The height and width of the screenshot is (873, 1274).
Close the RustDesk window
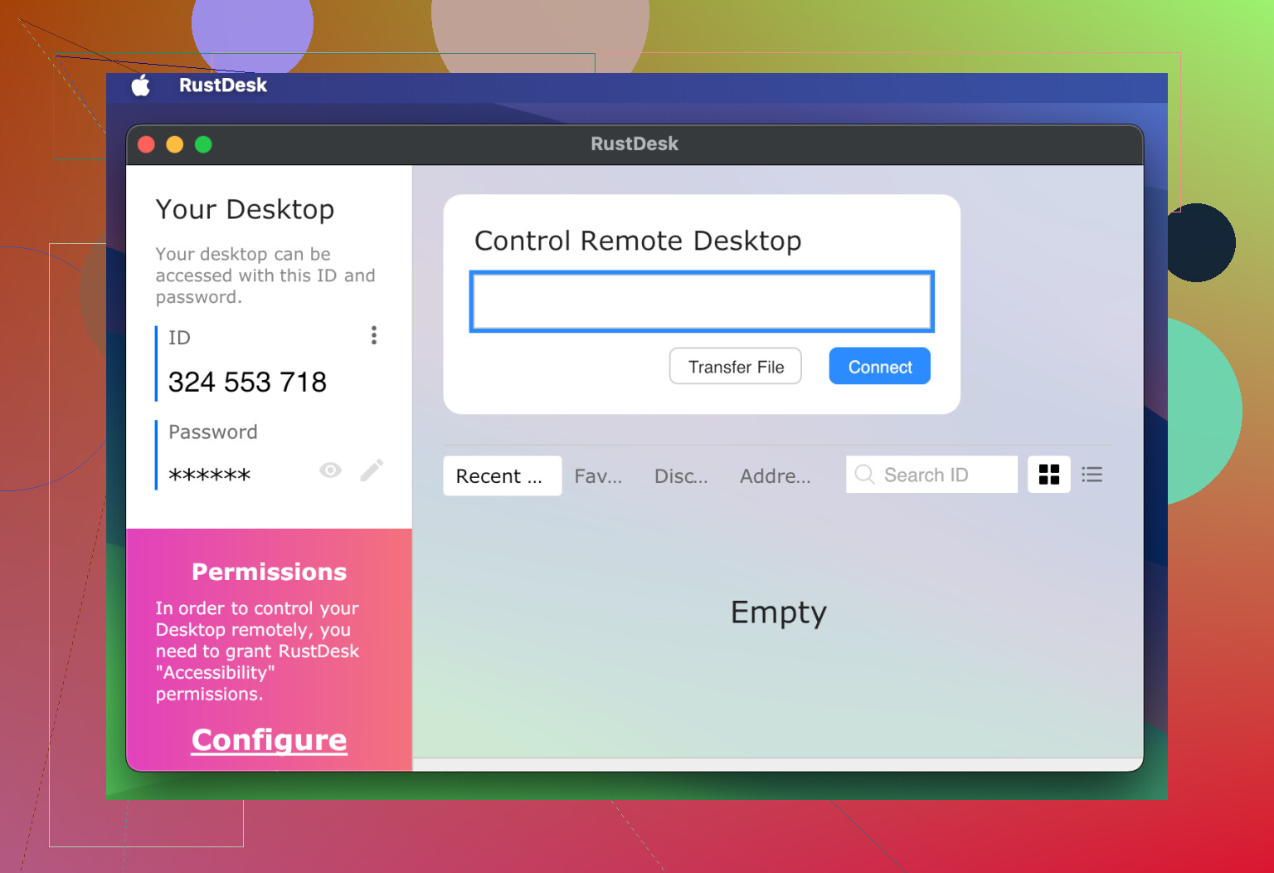click(x=147, y=144)
